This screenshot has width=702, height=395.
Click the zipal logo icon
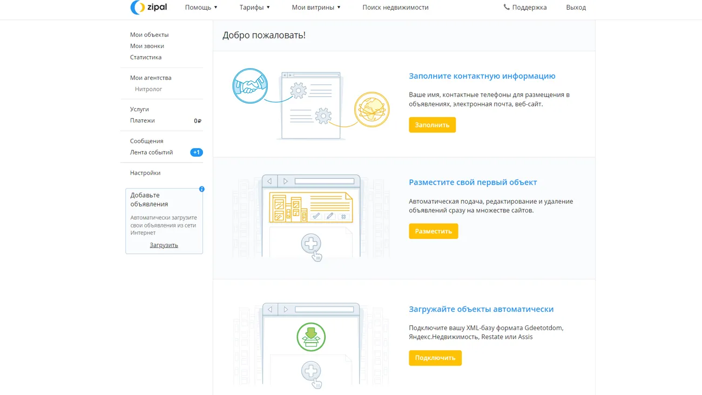[137, 8]
